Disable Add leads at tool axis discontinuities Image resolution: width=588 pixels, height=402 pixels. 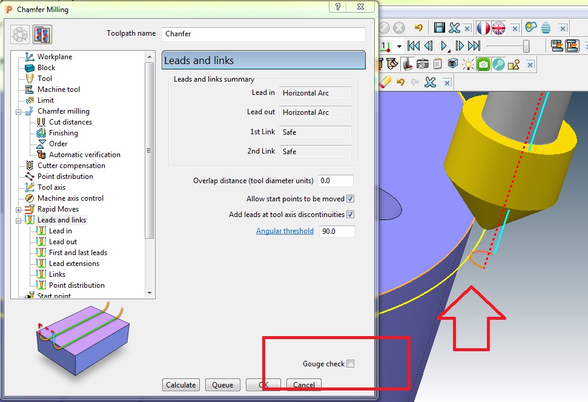coord(351,214)
